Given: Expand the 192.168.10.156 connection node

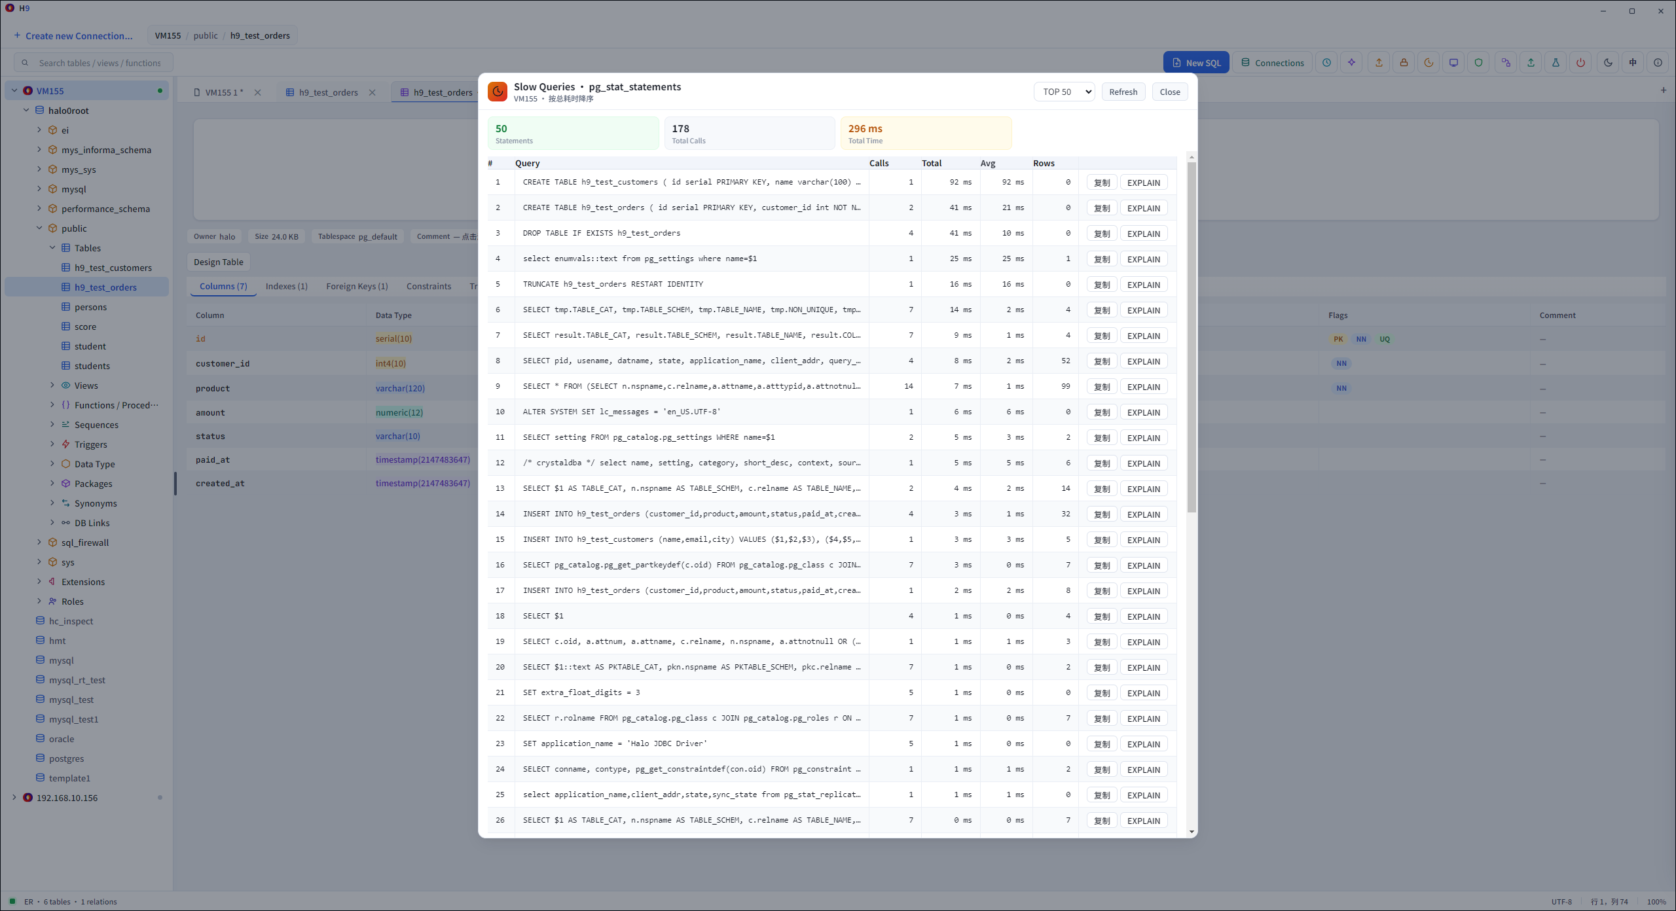Looking at the screenshot, I should (14, 798).
